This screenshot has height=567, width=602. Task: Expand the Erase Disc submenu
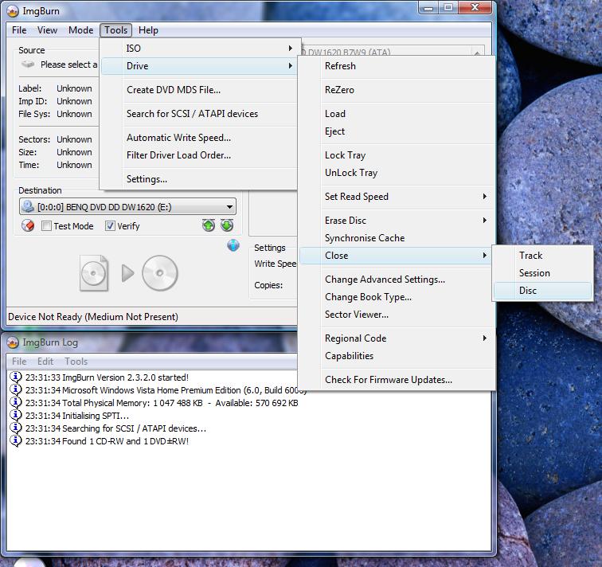tap(397, 221)
